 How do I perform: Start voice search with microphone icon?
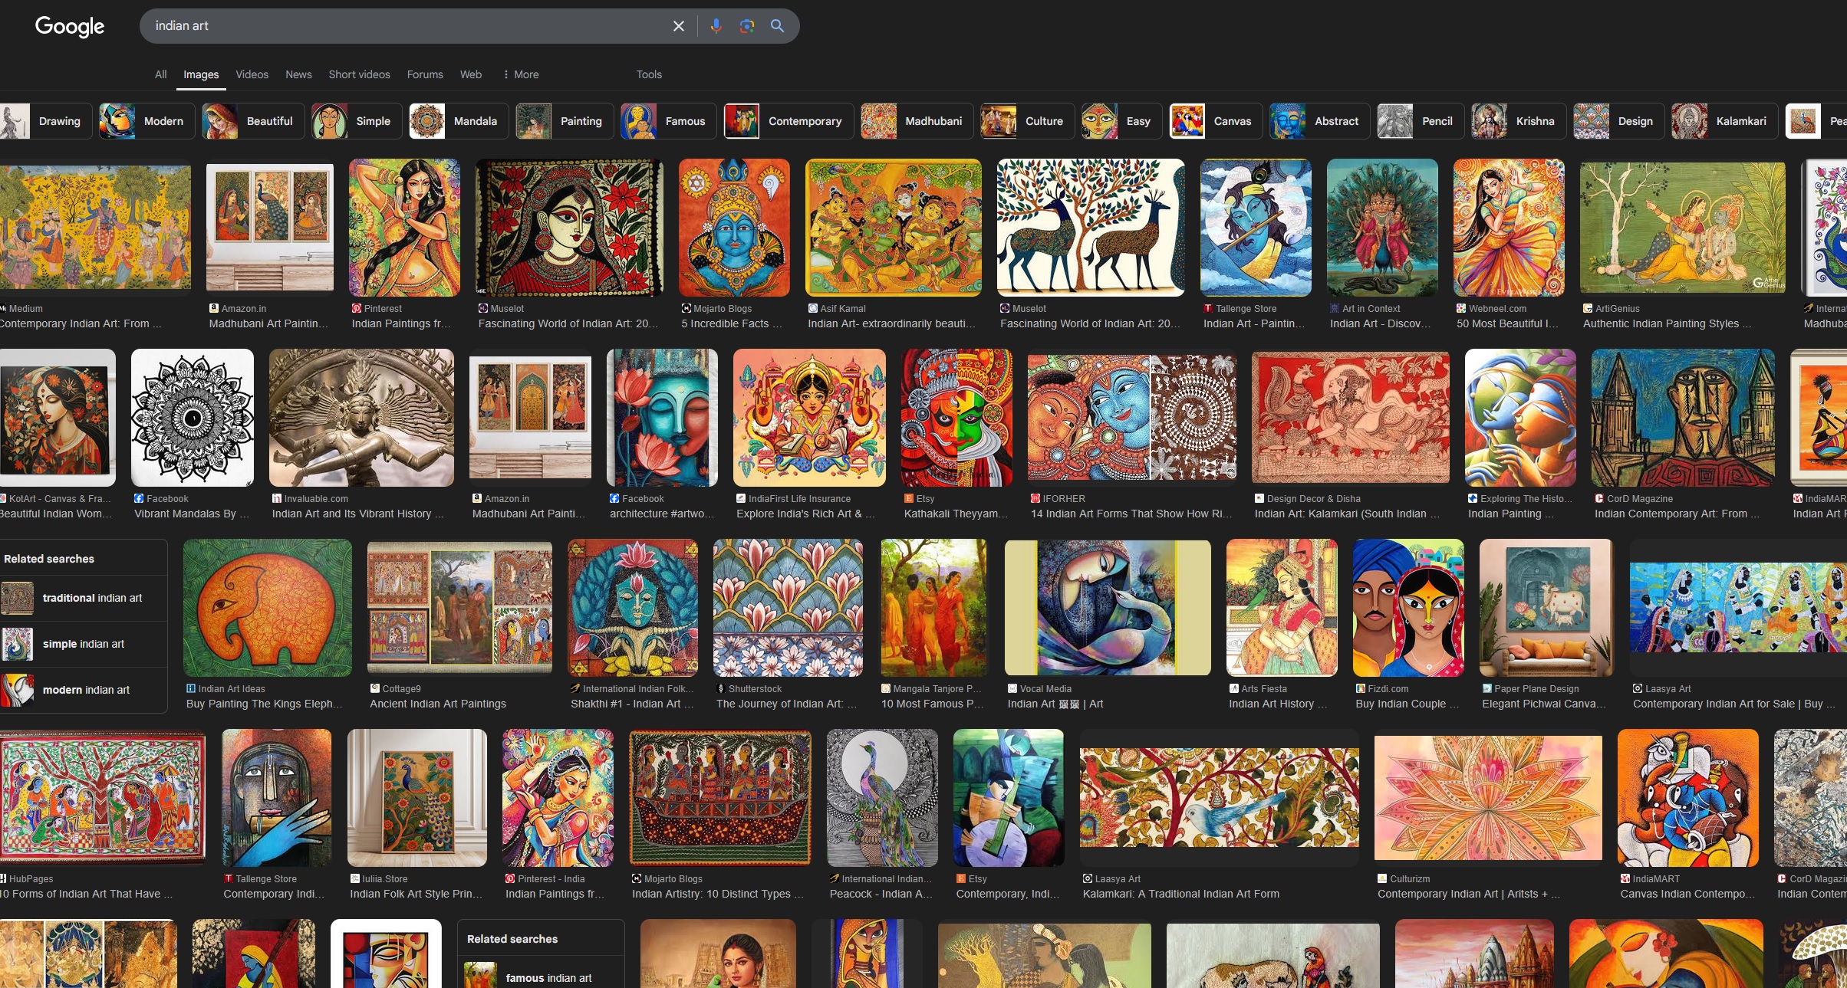click(716, 26)
